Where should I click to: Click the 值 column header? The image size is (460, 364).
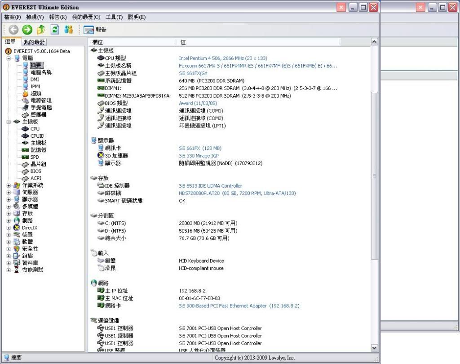pos(258,42)
